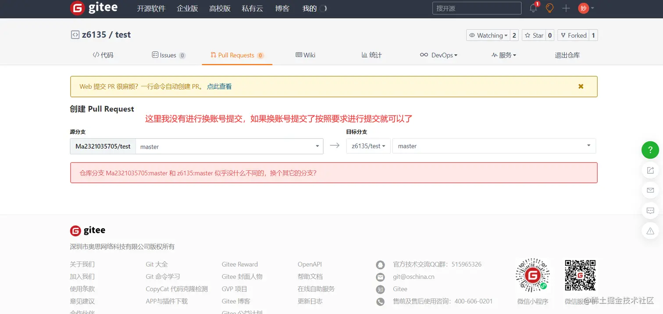The height and width of the screenshot is (314, 663).
Task: Switch to the 统计 tab
Action: (371, 55)
